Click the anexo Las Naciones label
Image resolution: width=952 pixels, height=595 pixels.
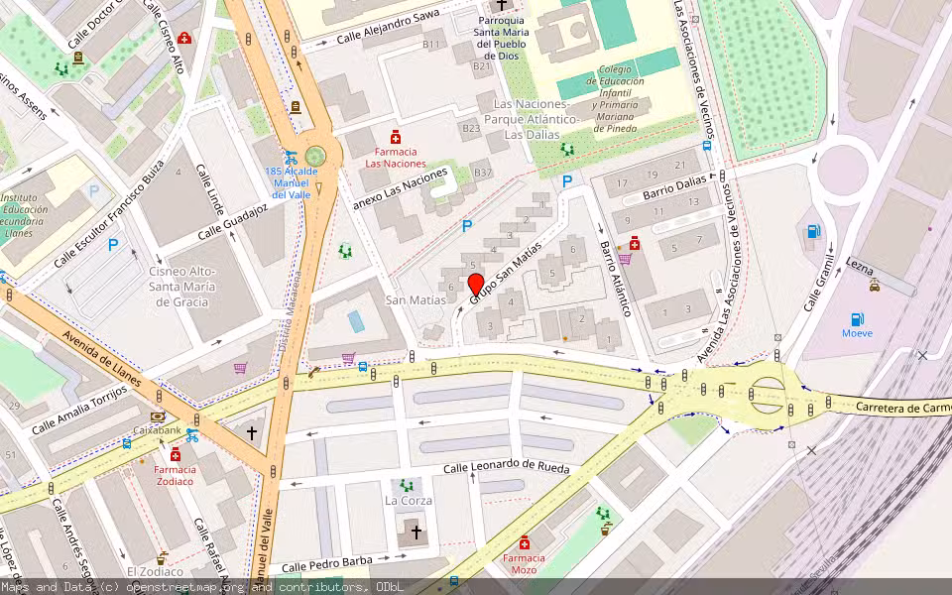click(x=400, y=188)
